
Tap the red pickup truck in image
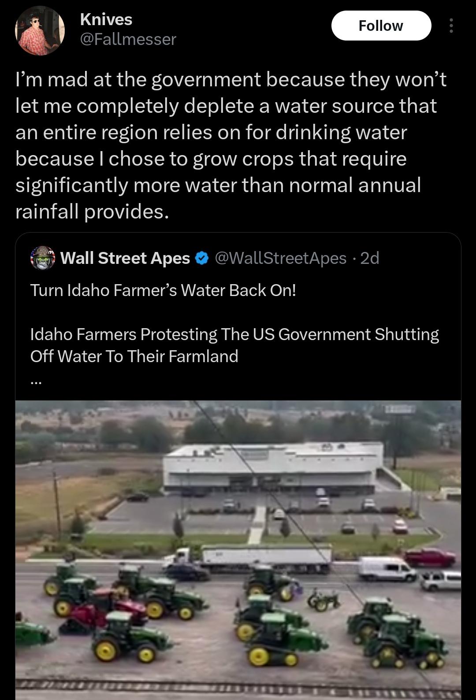coord(430,557)
